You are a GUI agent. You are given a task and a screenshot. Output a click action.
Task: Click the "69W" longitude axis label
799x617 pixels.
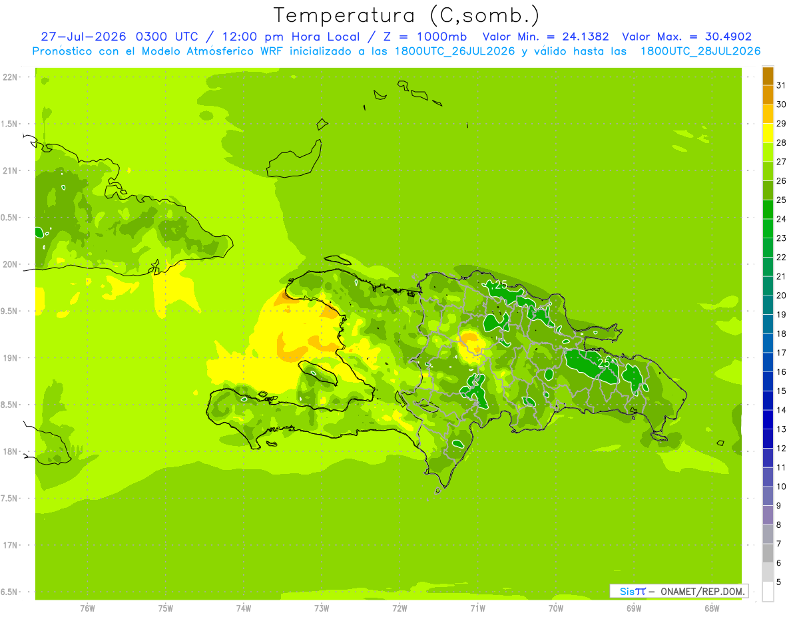point(634,608)
